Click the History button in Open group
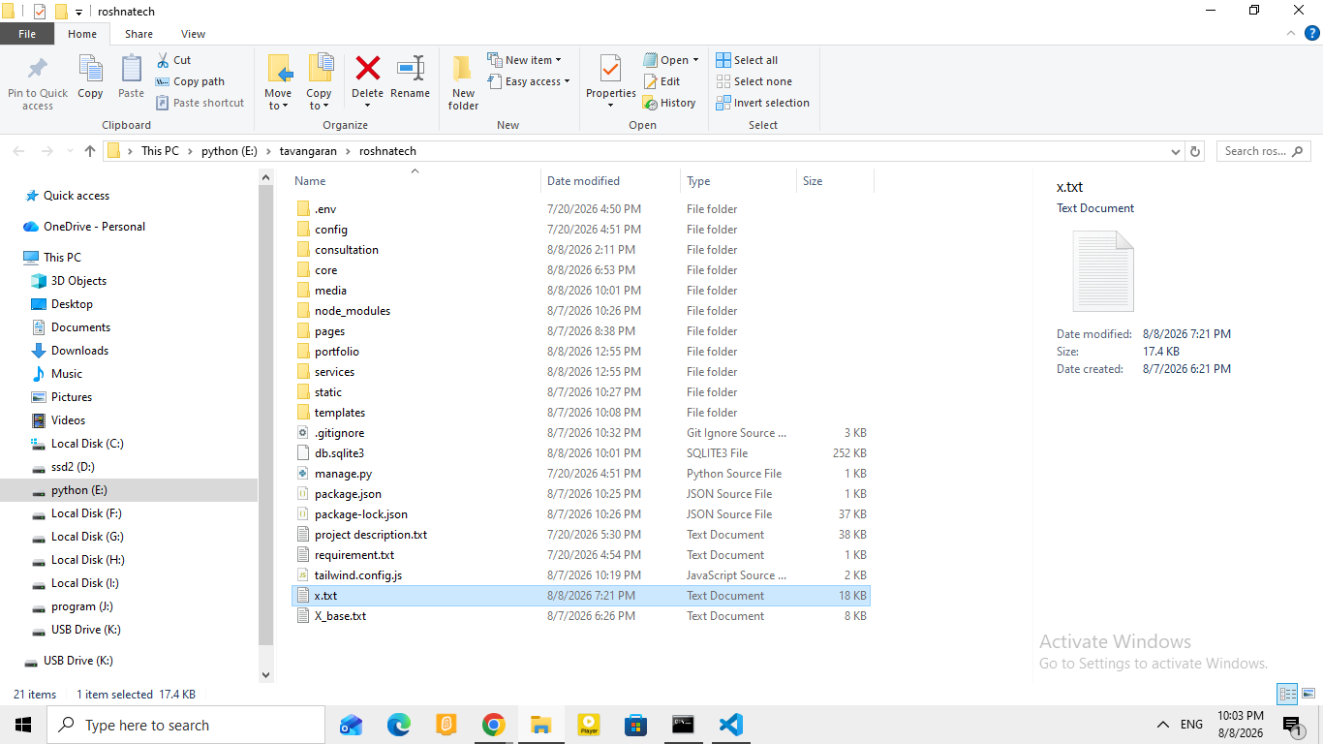1323x744 pixels. point(669,103)
